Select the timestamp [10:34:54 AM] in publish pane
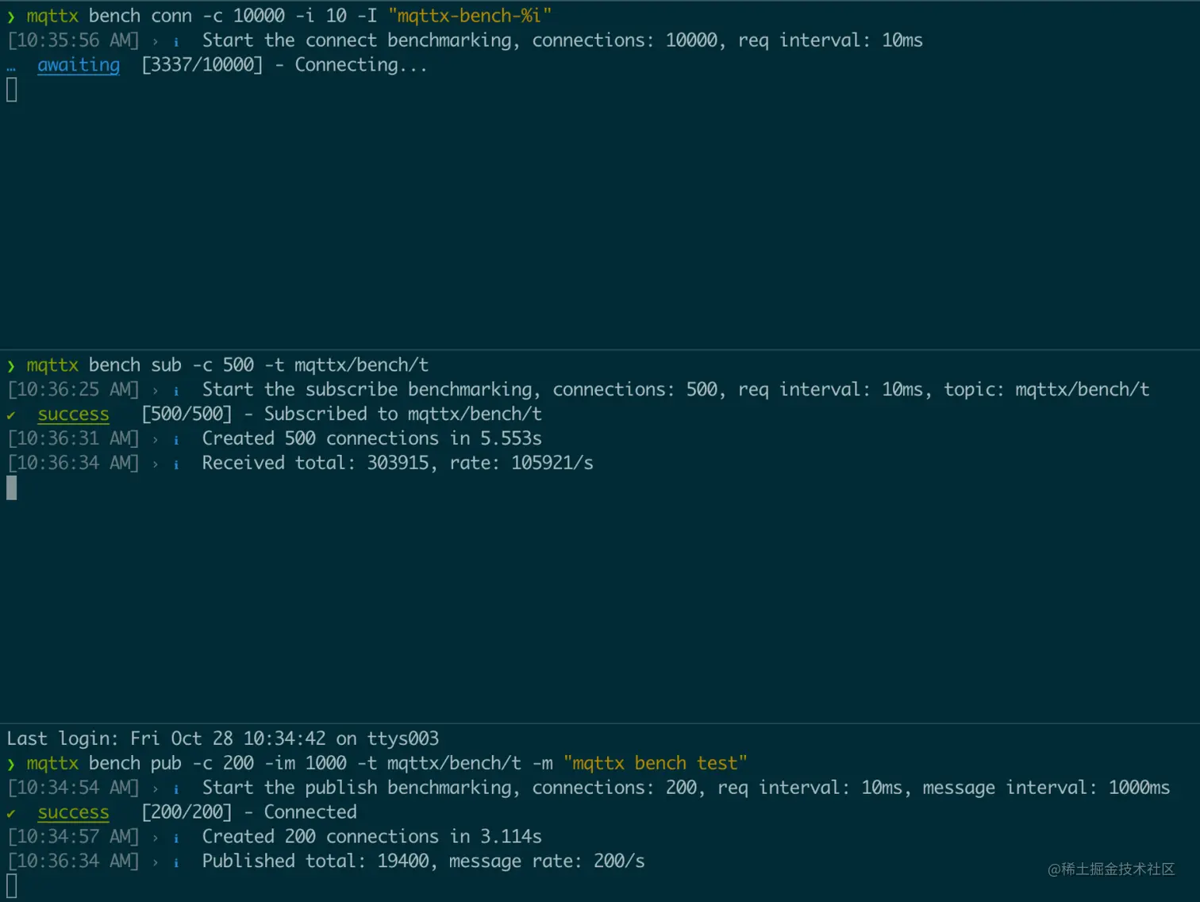This screenshot has height=902, width=1200. point(72,788)
